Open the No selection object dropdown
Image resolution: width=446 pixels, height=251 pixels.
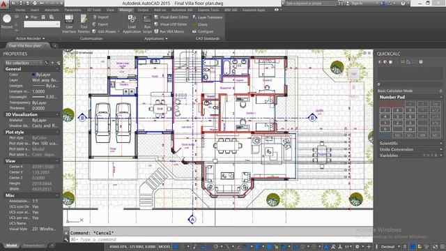point(23,63)
